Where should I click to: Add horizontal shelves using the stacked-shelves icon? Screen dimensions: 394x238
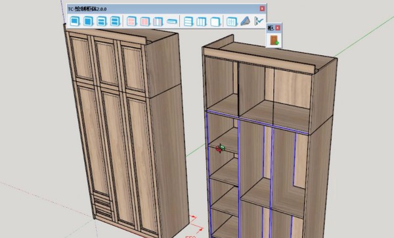[188, 22]
